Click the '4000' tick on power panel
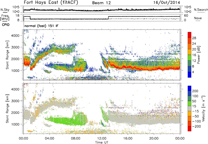Viewport: 208px width, 144px height. click(x=15, y=36)
